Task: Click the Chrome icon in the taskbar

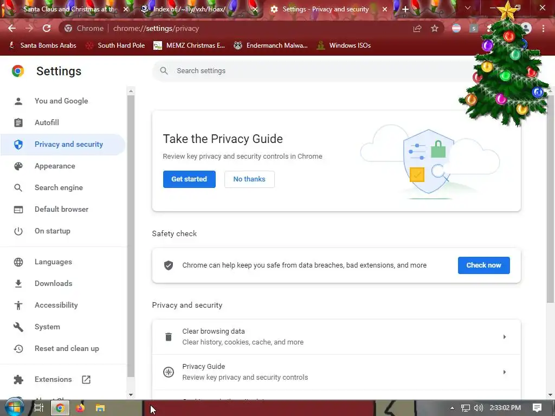Action: [60, 408]
